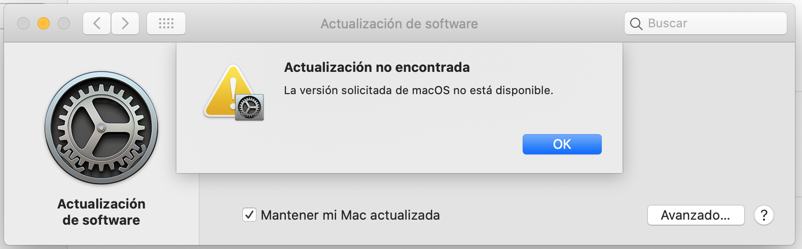Image resolution: width=802 pixels, height=249 pixels.
Task: Show all preferences with the grid button
Action: [166, 23]
